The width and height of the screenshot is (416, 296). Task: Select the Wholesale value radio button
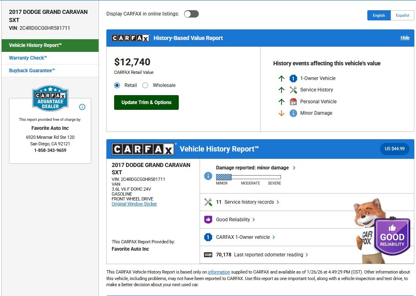point(145,85)
